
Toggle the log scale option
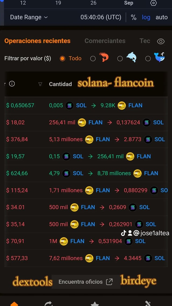(146, 17)
